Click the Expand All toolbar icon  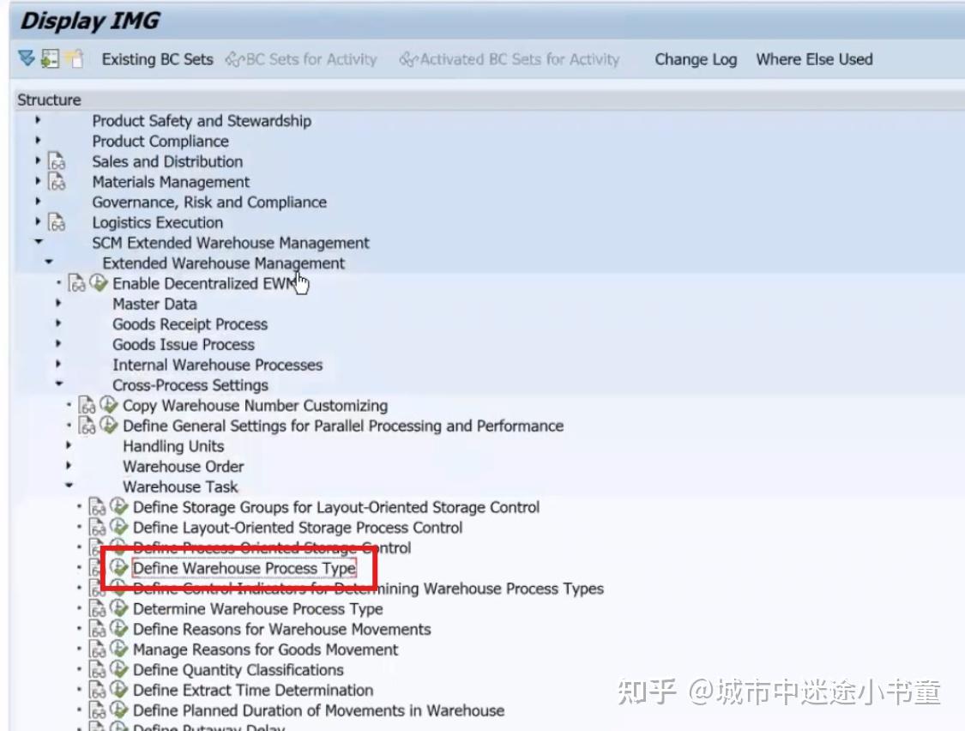tap(27, 58)
